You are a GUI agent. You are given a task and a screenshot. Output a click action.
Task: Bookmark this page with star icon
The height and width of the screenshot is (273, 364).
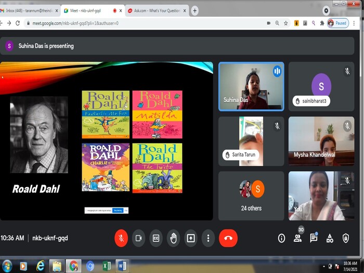(286, 23)
